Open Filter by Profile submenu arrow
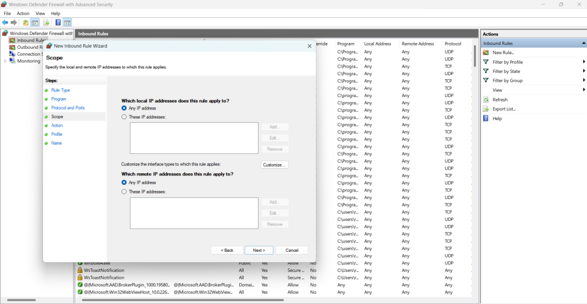587x304 pixels. click(584, 62)
